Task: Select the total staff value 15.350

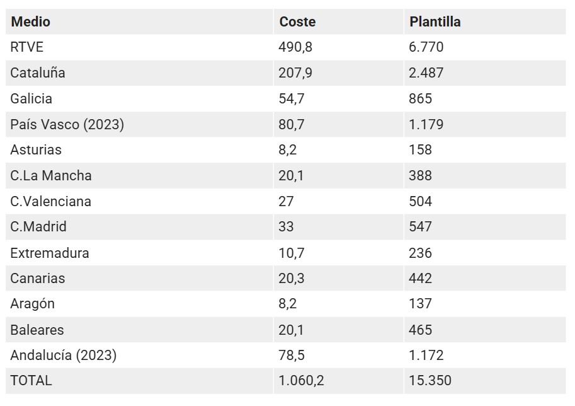Action: pyautogui.click(x=430, y=381)
